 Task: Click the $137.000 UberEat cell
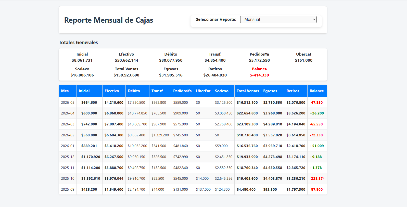203,189
